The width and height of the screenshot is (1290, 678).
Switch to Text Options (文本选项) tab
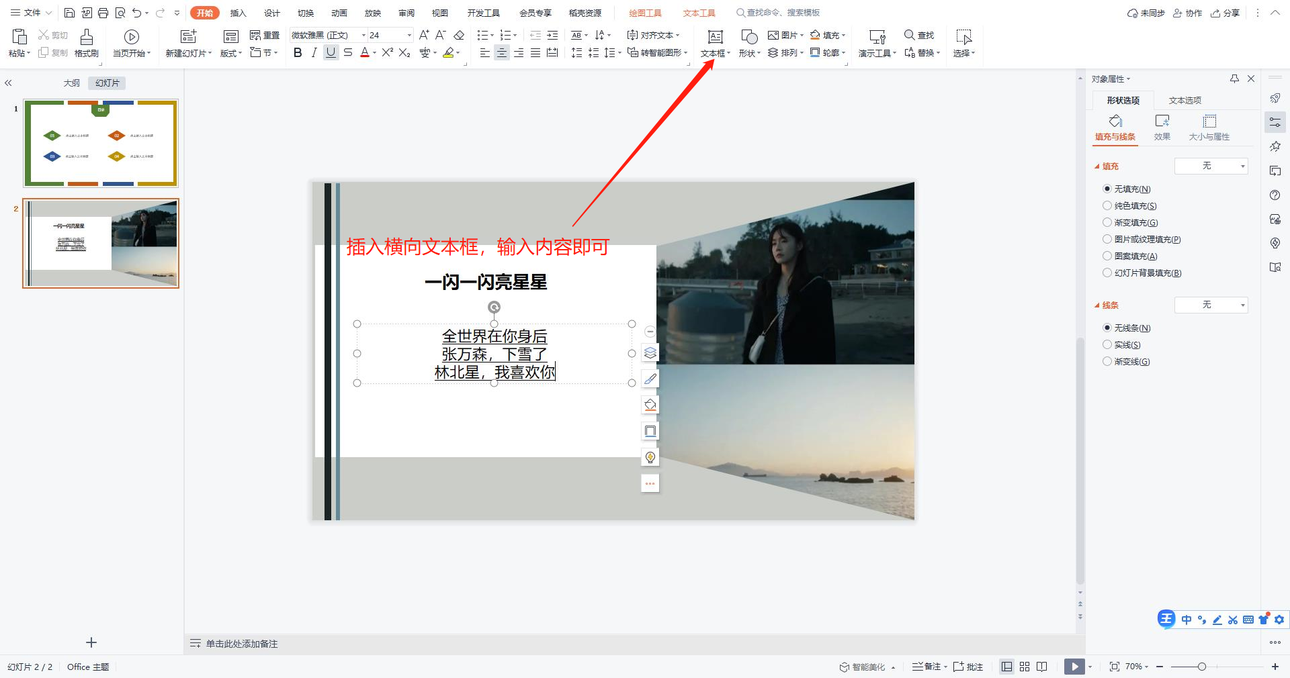(1185, 100)
